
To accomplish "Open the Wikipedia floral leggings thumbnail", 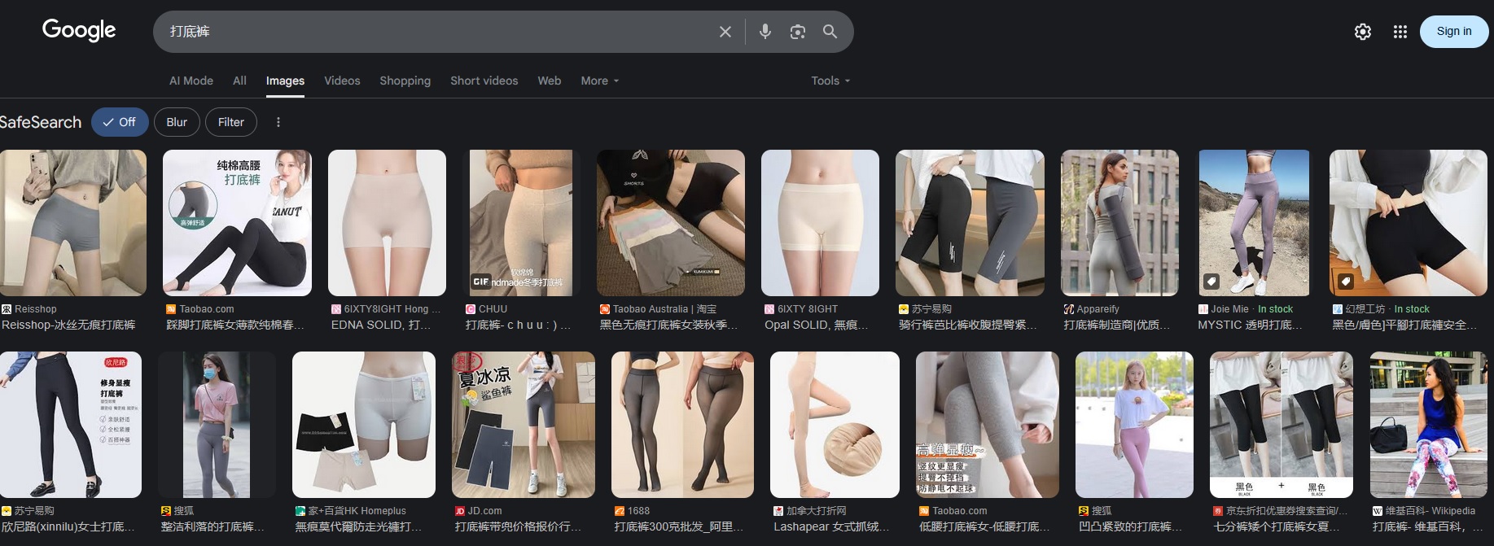I will (x=1428, y=424).
